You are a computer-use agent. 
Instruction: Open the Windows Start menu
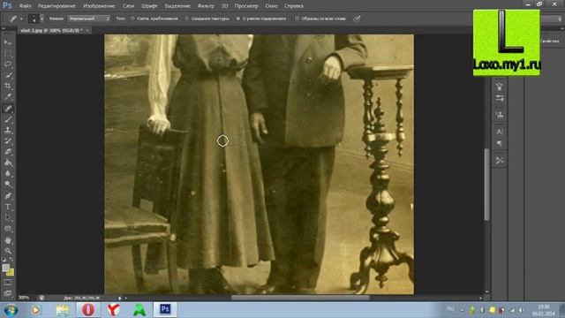tap(11, 310)
